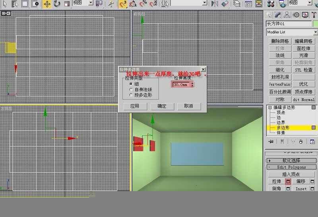Open the Layer Manager icon
Image resolution: width=318 pixels, height=217 pixels.
pos(237,4)
